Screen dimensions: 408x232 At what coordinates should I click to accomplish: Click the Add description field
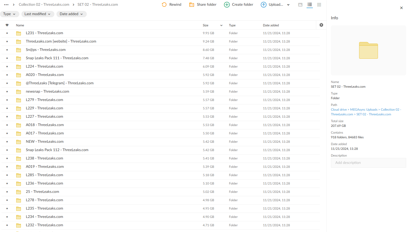pyautogui.click(x=368, y=163)
